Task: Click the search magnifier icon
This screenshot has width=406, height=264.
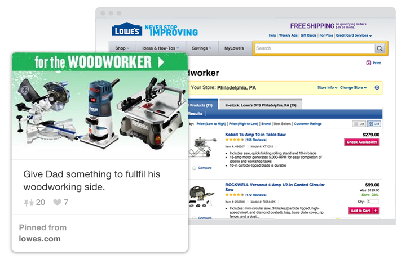Action: 379,48
